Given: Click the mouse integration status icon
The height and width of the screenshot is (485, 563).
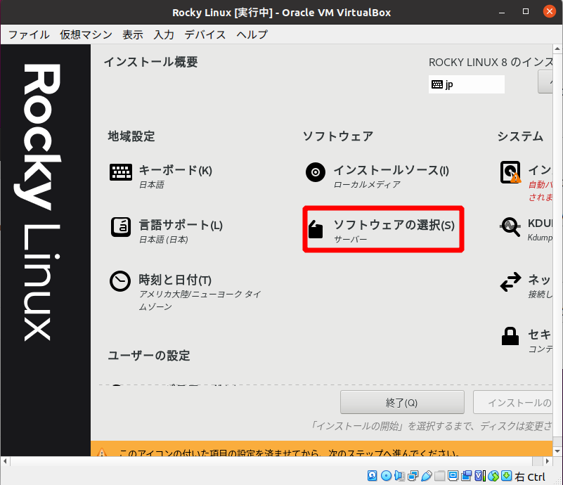Looking at the screenshot, I should pos(493,476).
